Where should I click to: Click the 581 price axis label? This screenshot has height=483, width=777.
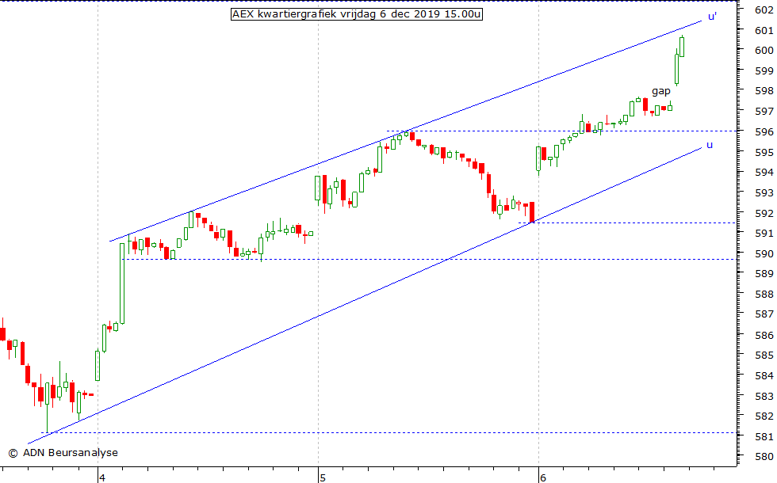click(x=764, y=436)
